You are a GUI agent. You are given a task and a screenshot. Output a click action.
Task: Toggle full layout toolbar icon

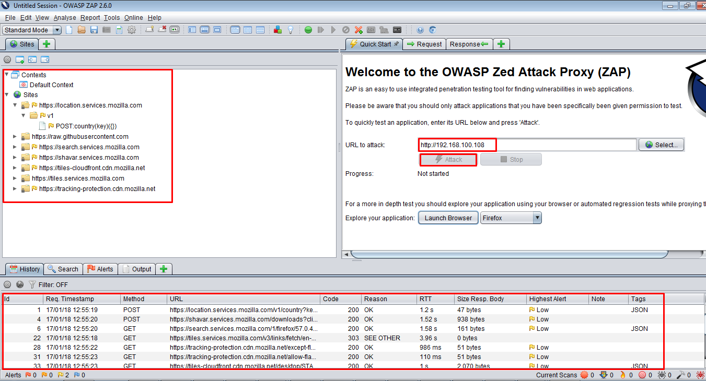[217, 30]
